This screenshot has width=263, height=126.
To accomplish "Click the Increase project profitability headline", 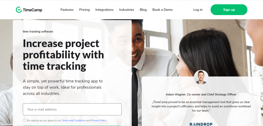I will [63, 55].
